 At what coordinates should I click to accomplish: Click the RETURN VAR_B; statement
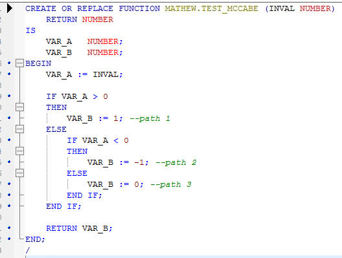click(79, 228)
